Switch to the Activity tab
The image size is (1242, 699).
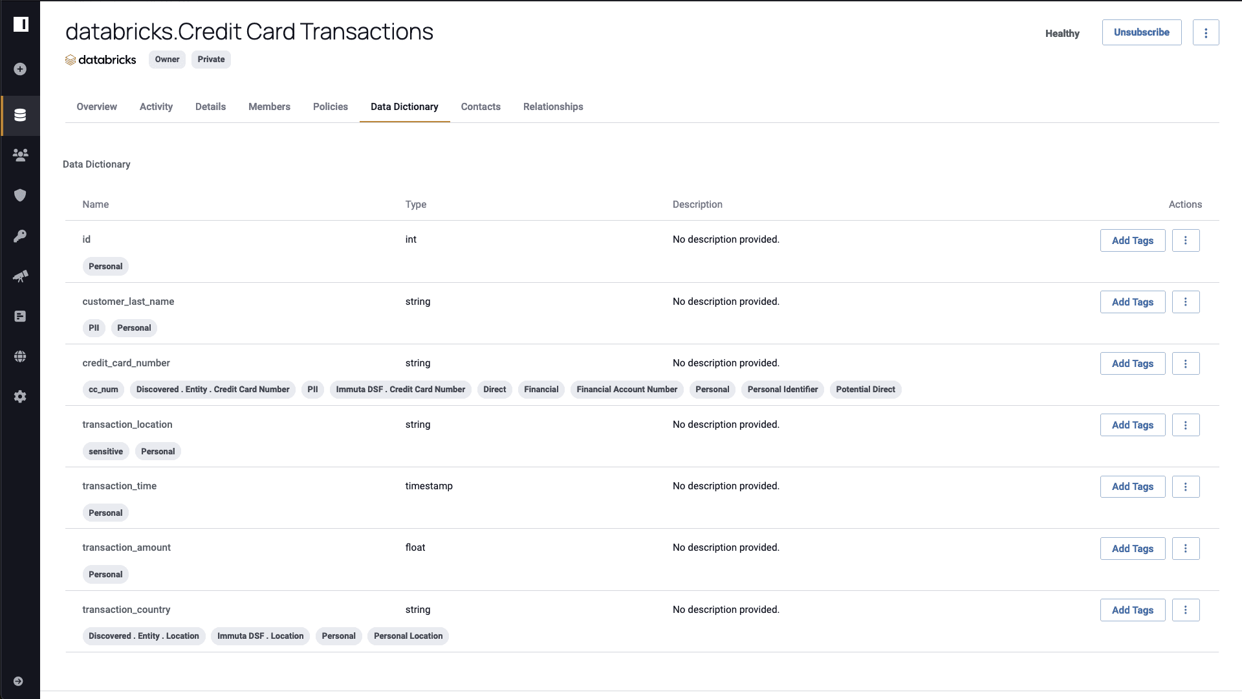pyautogui.click(x=156, y=107)
